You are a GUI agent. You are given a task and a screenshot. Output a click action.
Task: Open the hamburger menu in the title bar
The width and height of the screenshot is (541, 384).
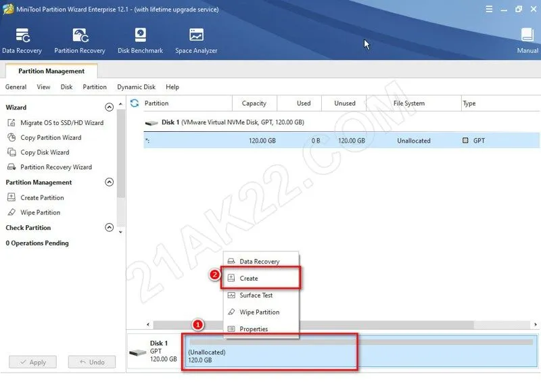click(x=489, y=9)
